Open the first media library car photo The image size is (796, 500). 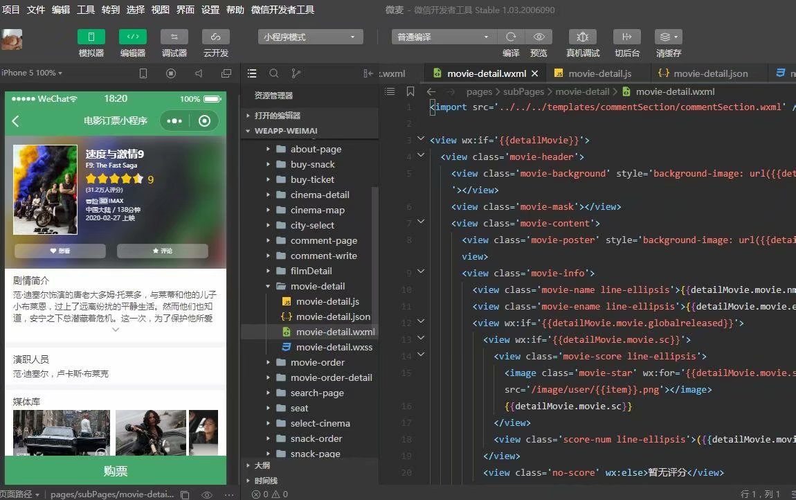(x=62, y=432)
